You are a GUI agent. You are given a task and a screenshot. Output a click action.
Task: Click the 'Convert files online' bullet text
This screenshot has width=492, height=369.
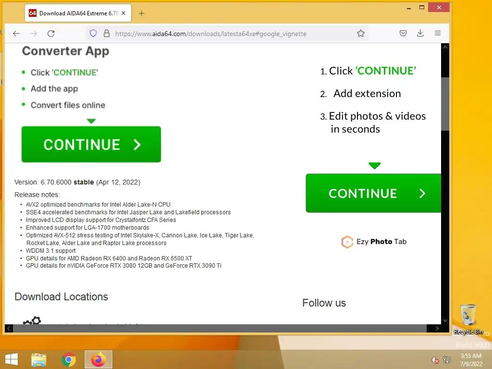coord(68,105)
